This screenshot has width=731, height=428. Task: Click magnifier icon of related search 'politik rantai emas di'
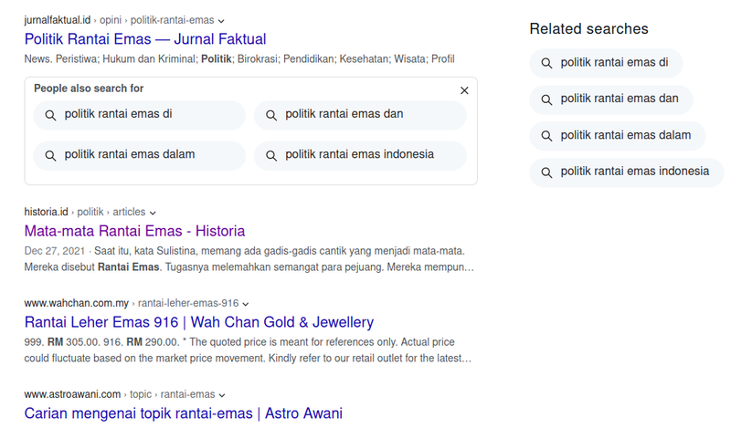click(546, 63)
